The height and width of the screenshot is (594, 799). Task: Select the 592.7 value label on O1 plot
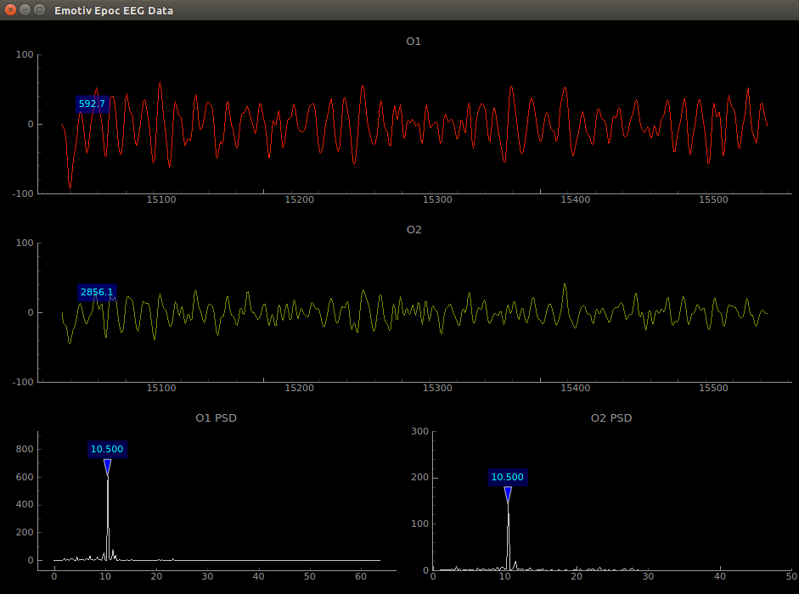(92, 104)
